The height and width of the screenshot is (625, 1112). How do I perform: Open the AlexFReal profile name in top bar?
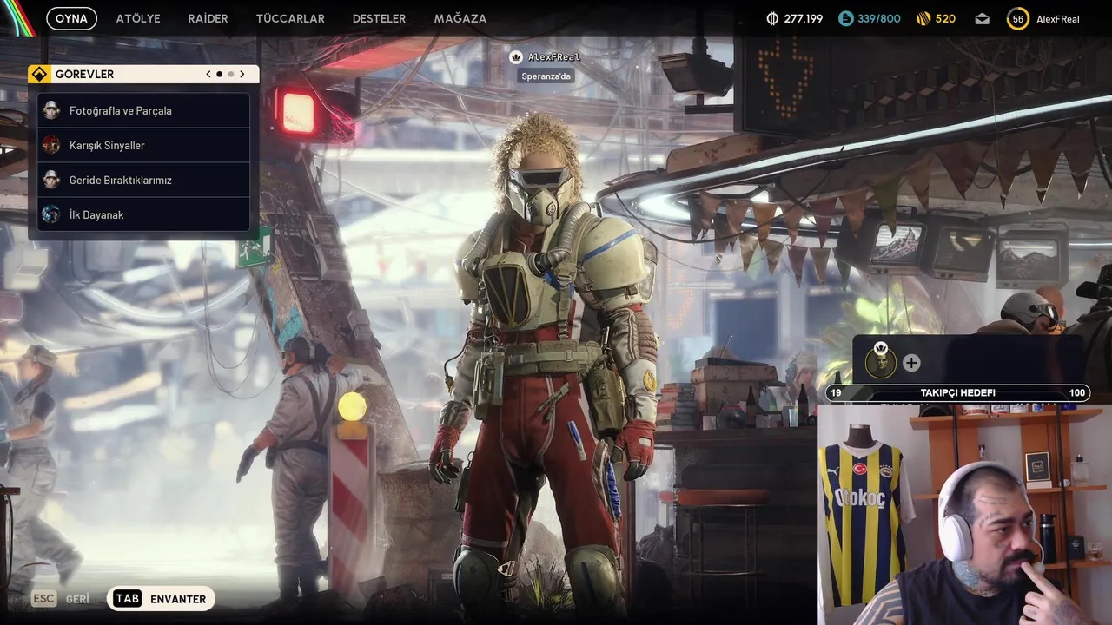tap(1057, 18)
